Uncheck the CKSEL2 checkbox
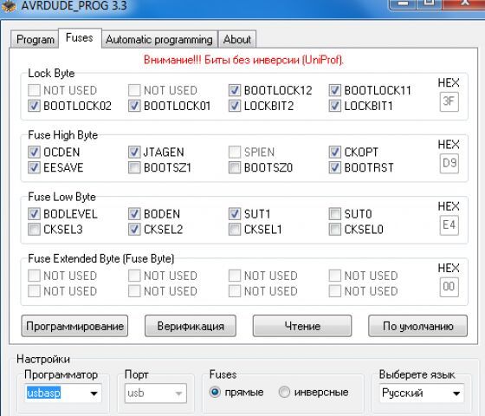This screenshot has height=416, width=485. pos(134,230)
